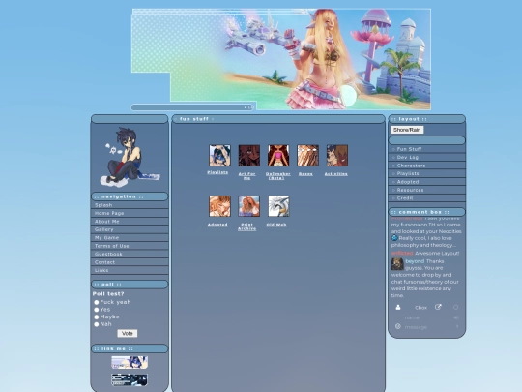Click beyond's avatar in the comment box
Viewport: 522px width, 392px height.
click(397, 264)
